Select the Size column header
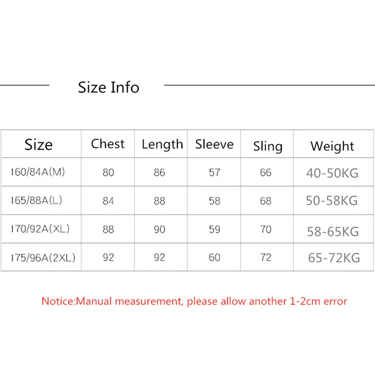375x375 pixels. coord(38,144)
